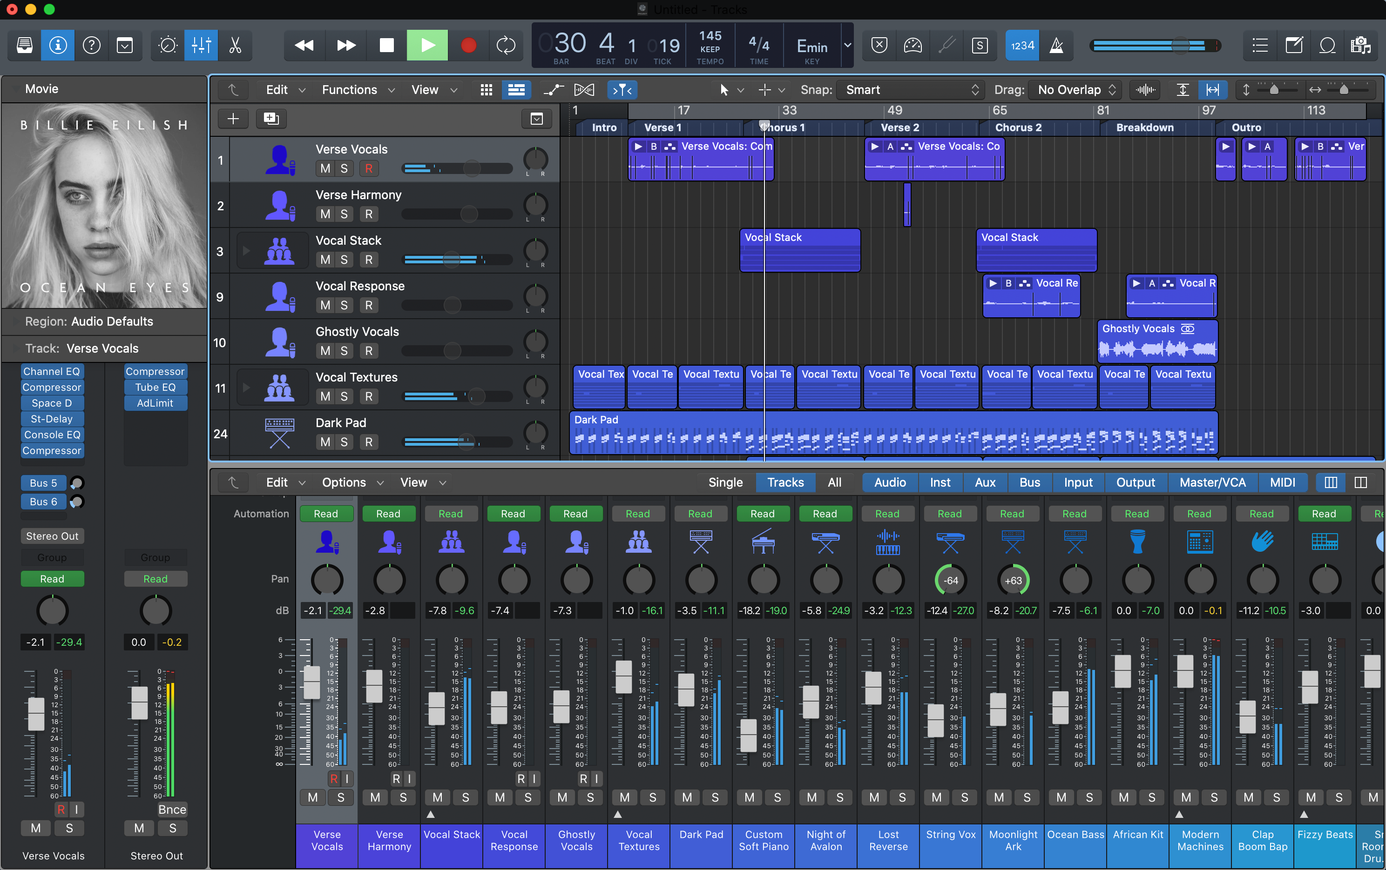Toggle Cycle mode button

pyautogui.click(x=505, y=45)
